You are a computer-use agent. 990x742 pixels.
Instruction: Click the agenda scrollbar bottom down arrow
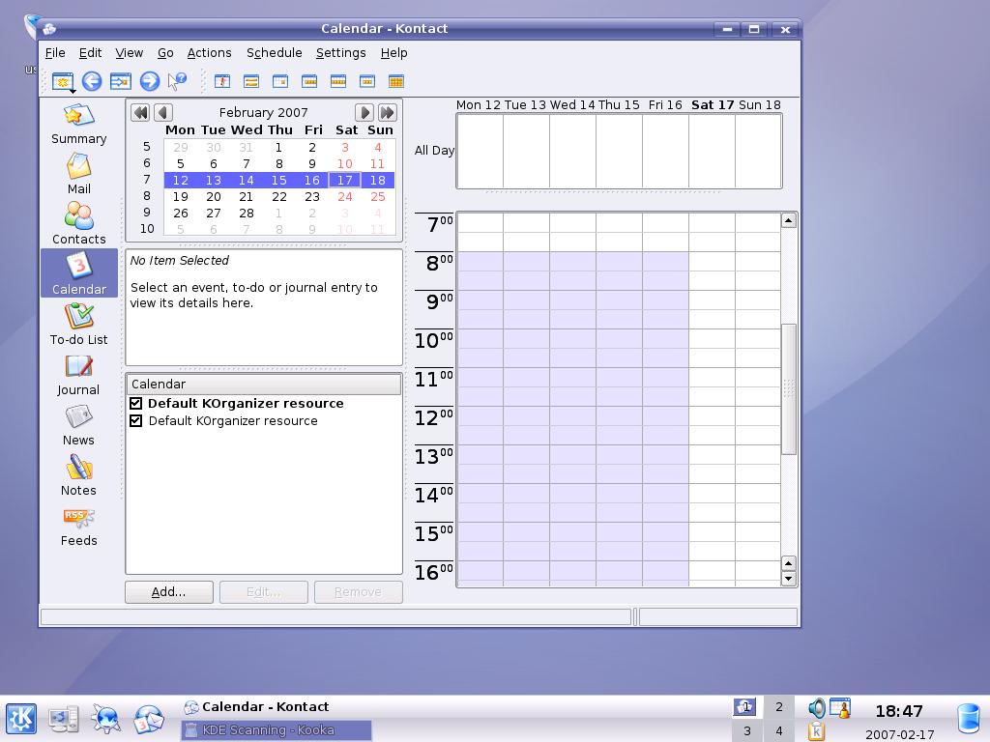(x=789, y=579)
